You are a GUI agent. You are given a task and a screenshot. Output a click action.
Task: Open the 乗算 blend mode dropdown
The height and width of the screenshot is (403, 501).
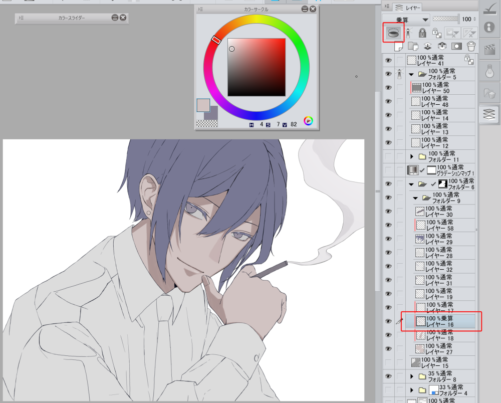tap(406, 20)
